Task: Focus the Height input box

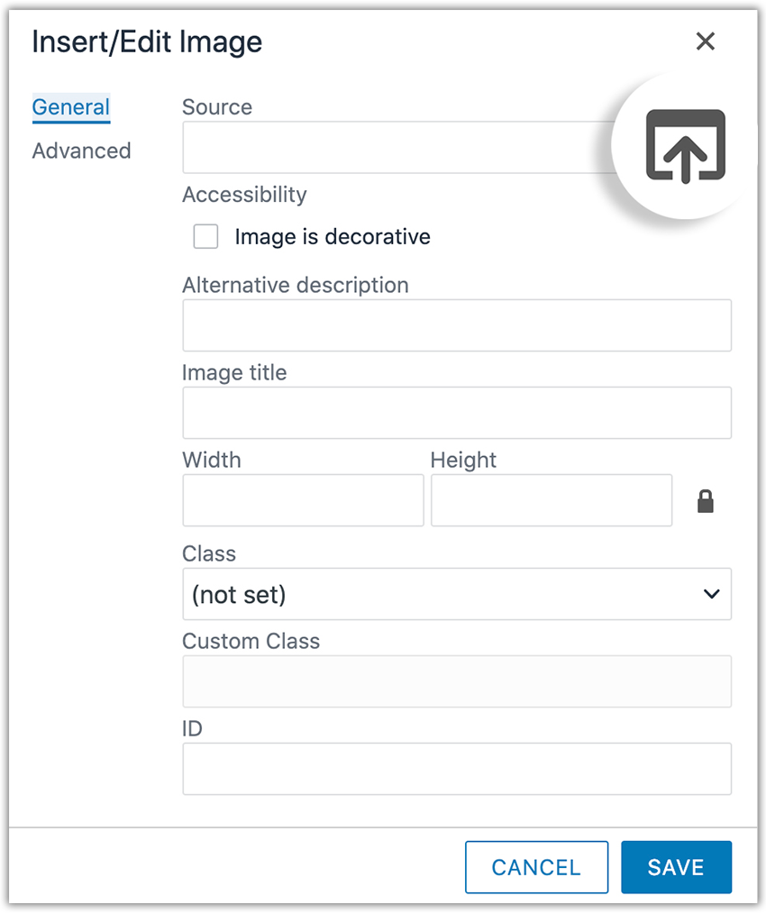Action: pyautogui.click(x=552, y=500)
